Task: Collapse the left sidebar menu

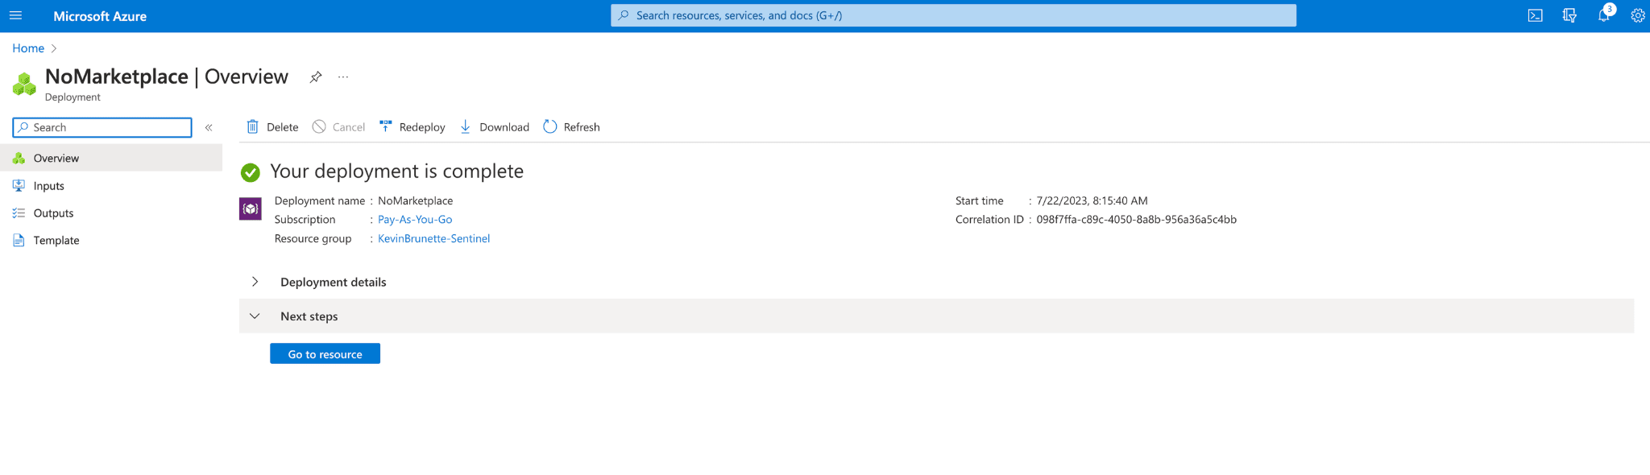Action: point(209,127)
